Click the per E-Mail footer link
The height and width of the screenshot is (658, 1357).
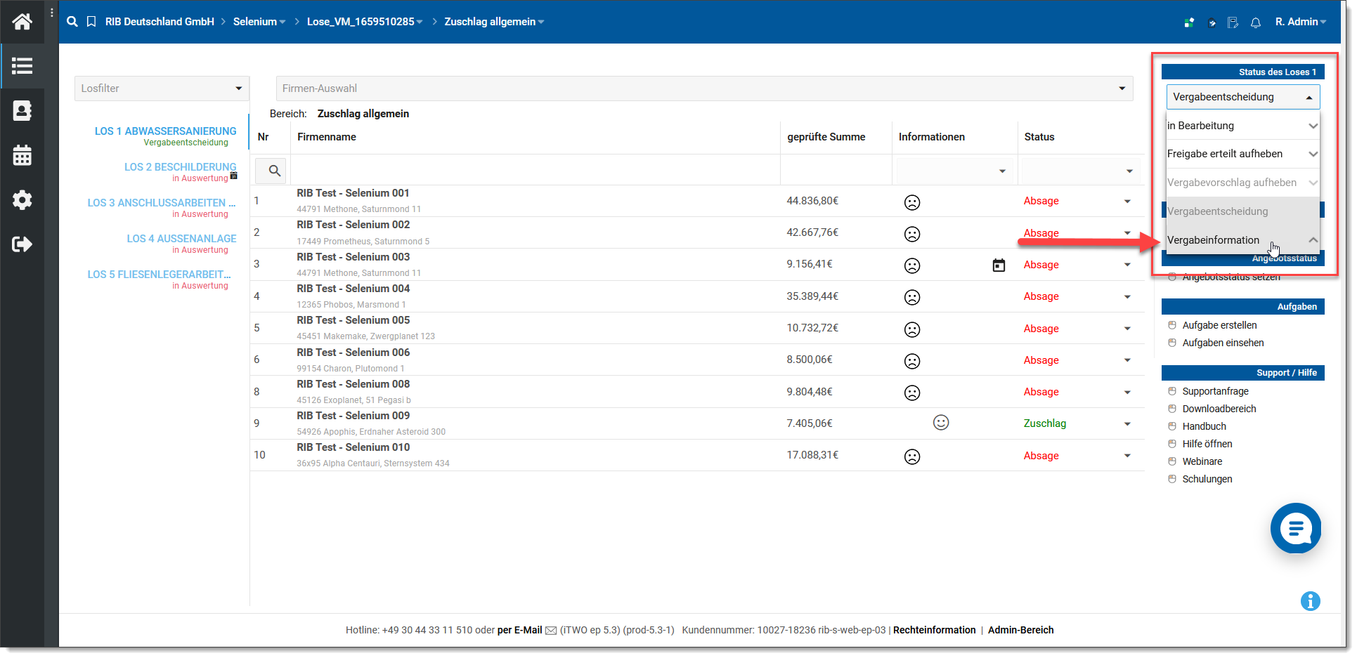click(519, 630)
